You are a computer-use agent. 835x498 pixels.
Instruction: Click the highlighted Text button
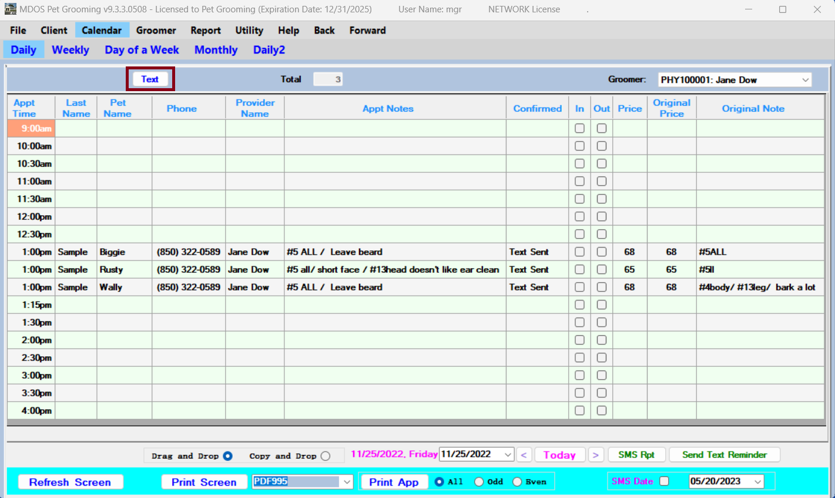pos(150,79)
